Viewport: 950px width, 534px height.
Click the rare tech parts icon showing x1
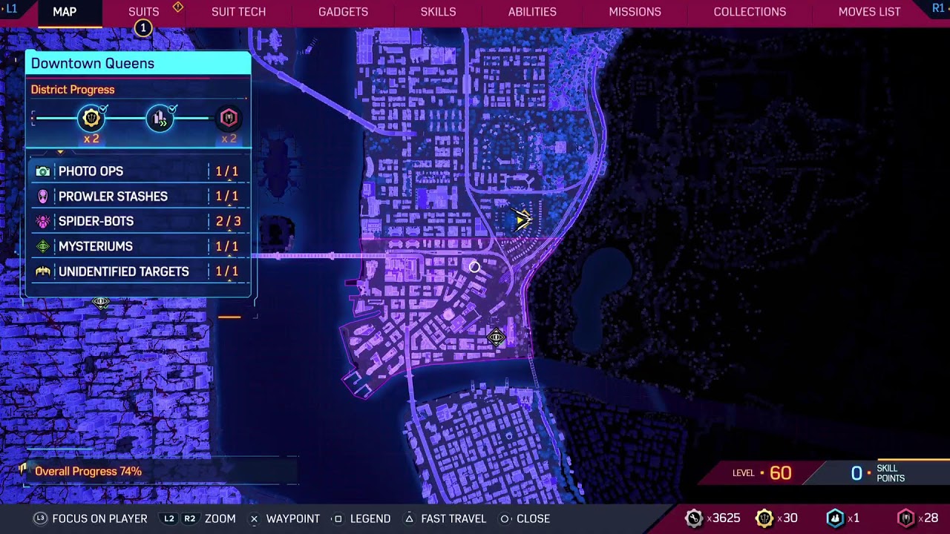coord(835,518)
